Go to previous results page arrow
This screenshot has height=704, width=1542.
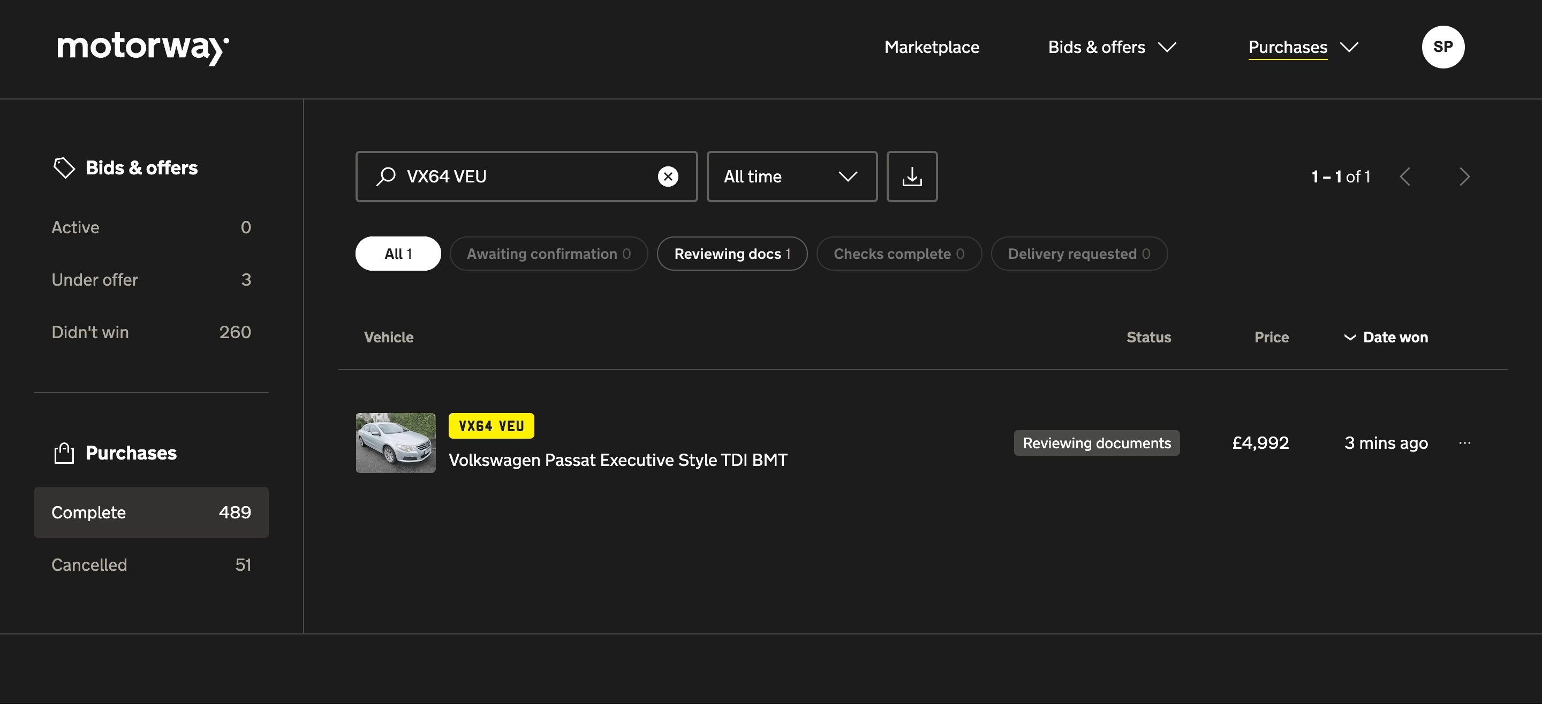pos(1405,177)
